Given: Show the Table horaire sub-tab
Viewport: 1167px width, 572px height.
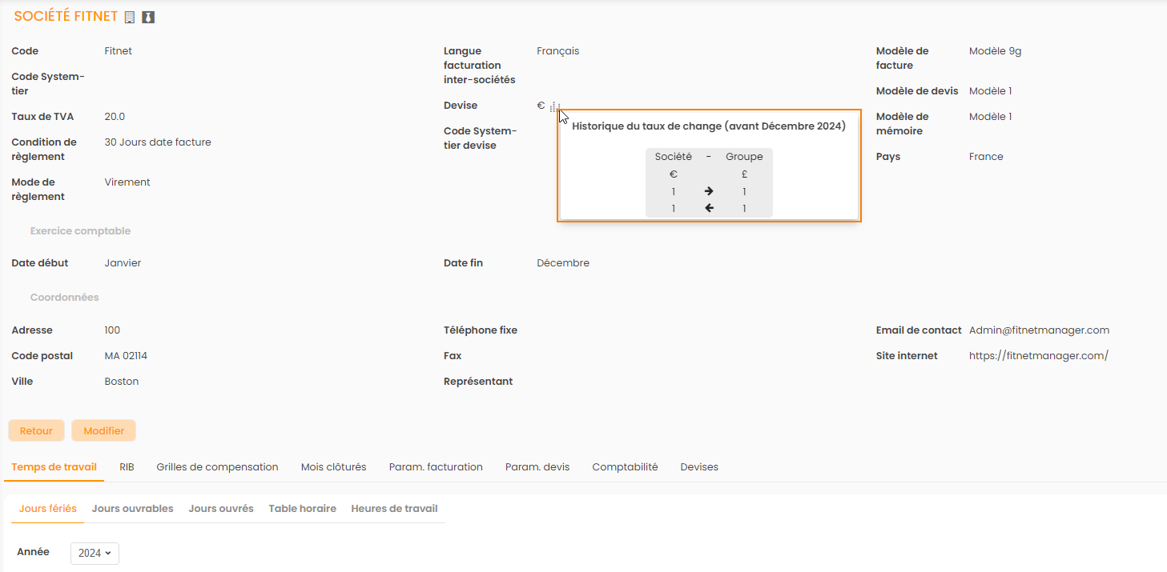Looking at the screenshot, I should pos(302,509).
